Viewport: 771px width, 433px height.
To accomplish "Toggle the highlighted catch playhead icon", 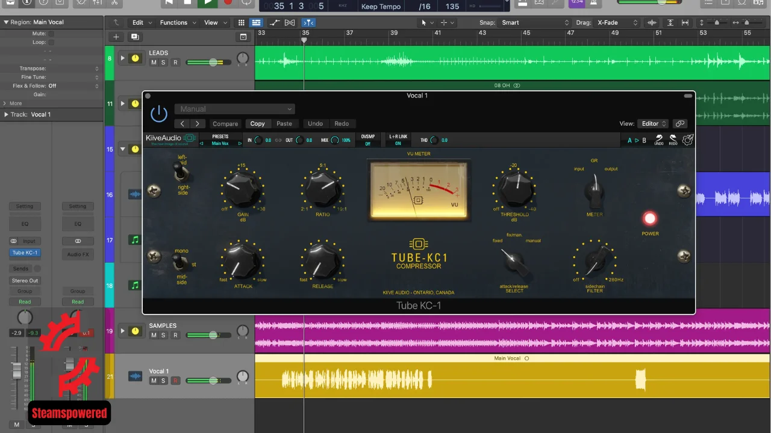I will pyautogui.click(x=308, y=23).
